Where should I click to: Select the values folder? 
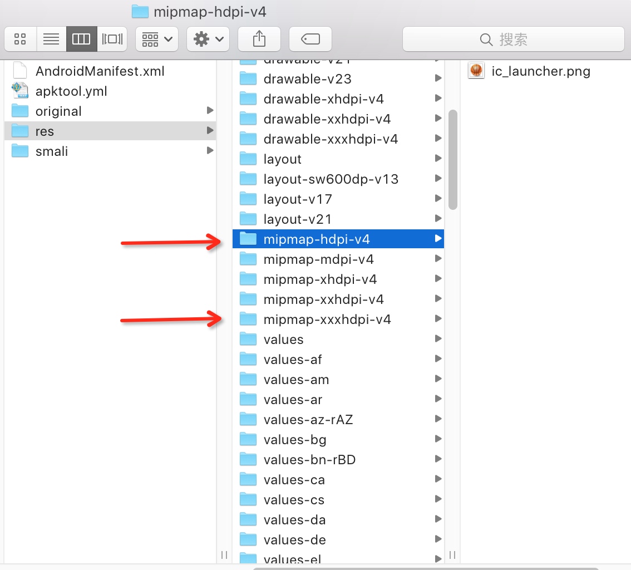click(x=338, y=340)
